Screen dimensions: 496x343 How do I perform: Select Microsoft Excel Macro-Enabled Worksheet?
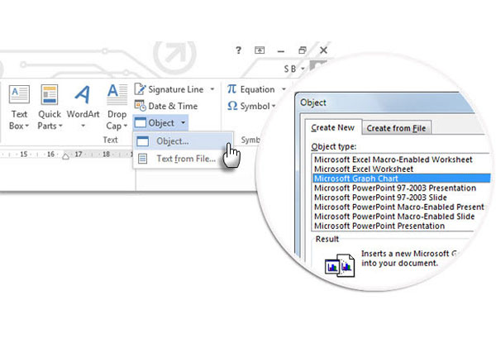click(393, 160)
